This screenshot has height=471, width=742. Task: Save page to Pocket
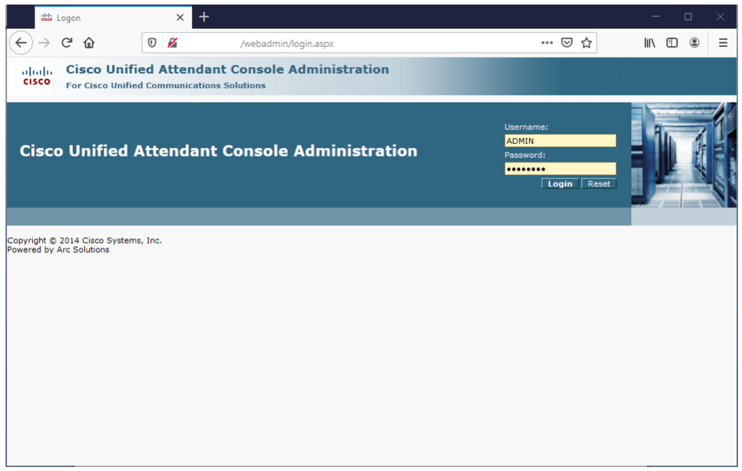[566, 43]
